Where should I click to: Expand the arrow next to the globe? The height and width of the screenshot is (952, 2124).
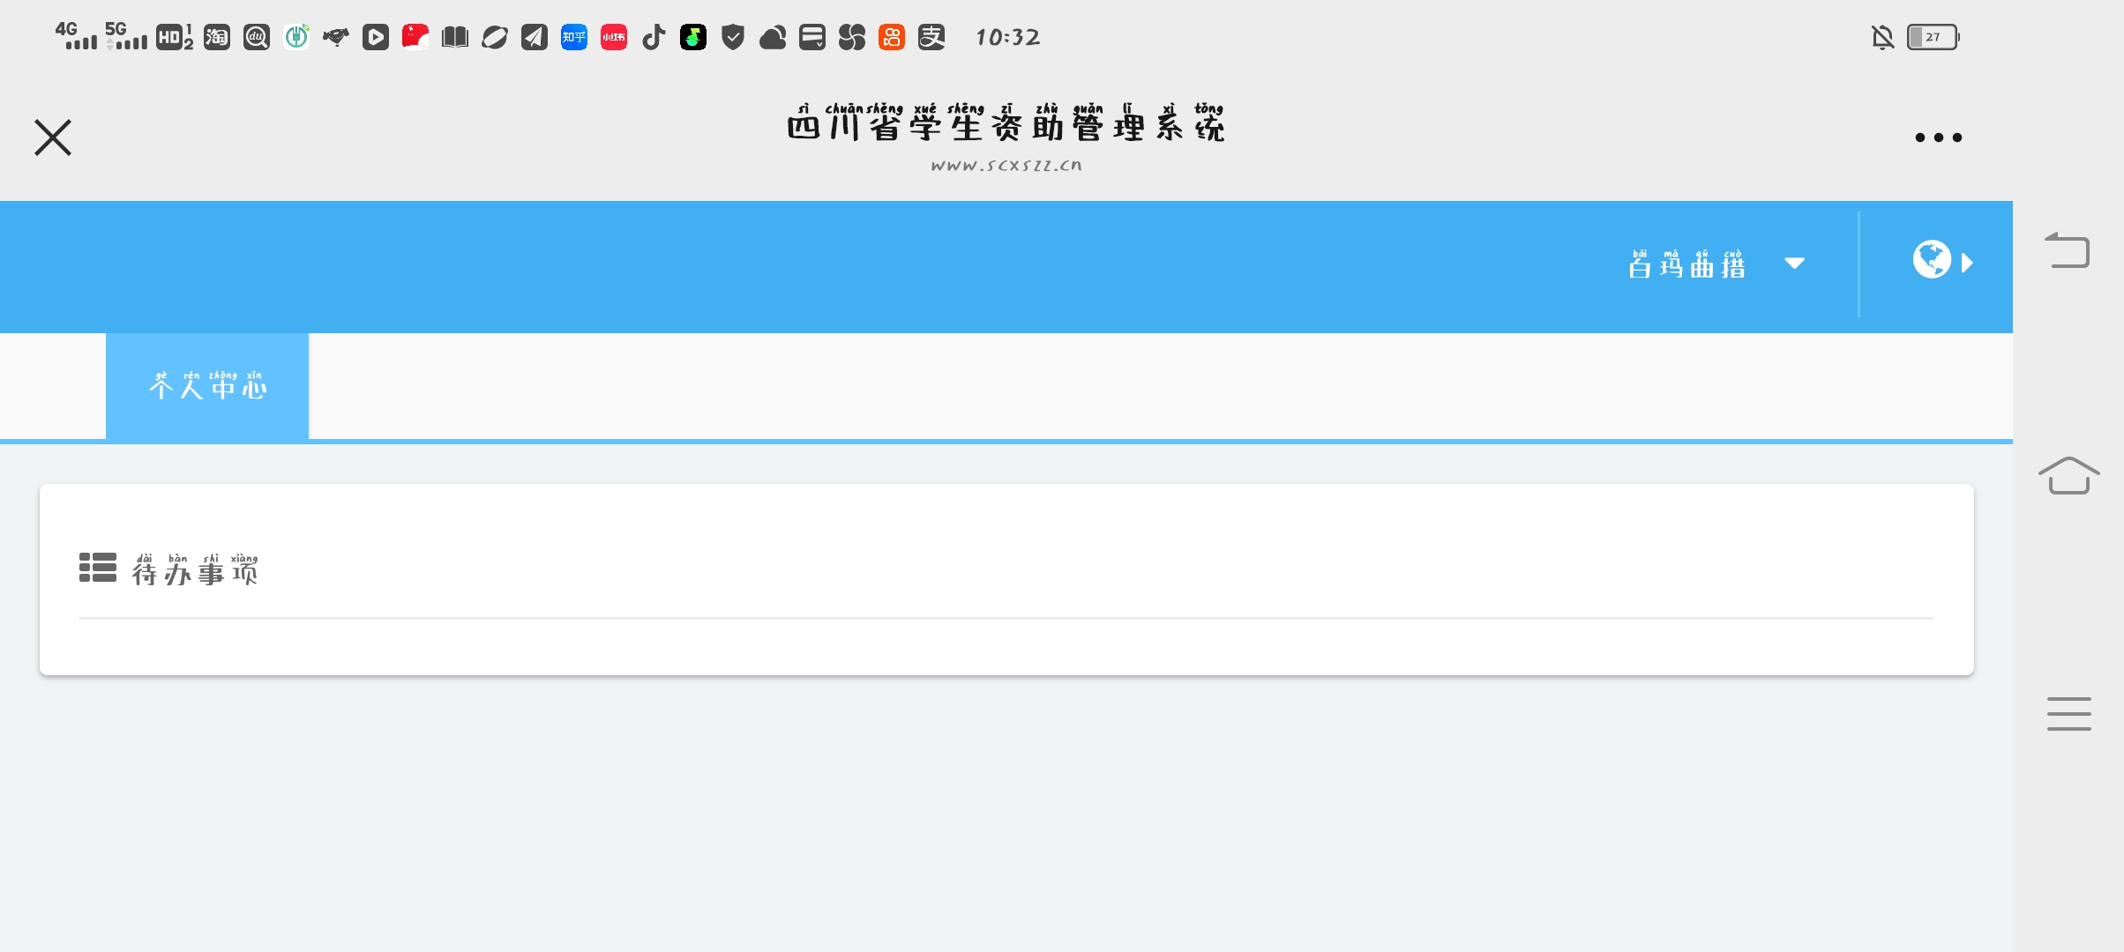tap(1967, 263)
